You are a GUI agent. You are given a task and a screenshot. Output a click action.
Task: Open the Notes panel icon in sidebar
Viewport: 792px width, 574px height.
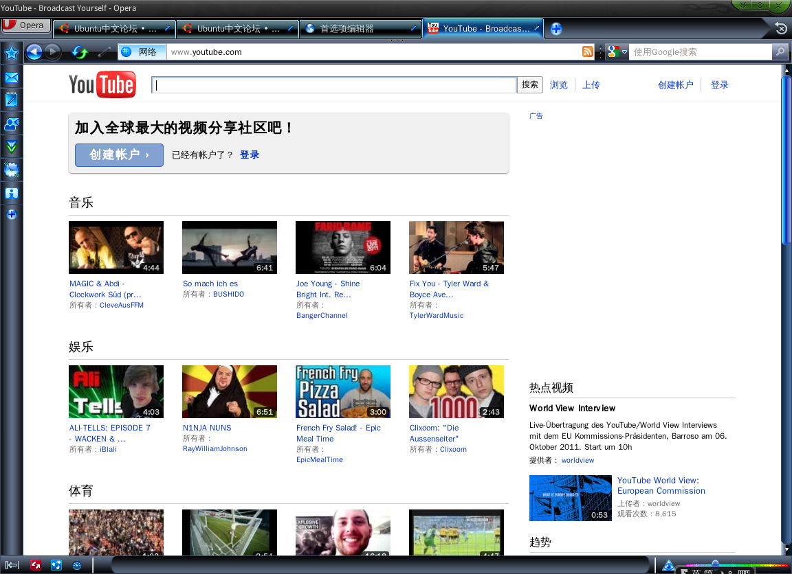coord(11,100)
